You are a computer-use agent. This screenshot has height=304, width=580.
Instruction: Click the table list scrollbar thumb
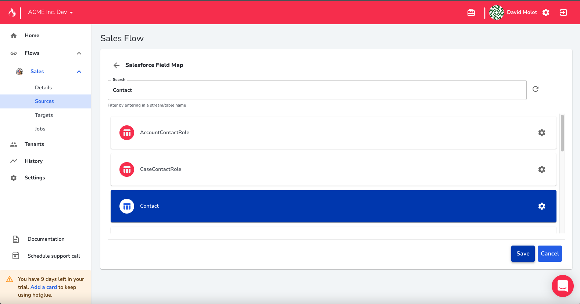pyautogui.click(x=562, y=133)
